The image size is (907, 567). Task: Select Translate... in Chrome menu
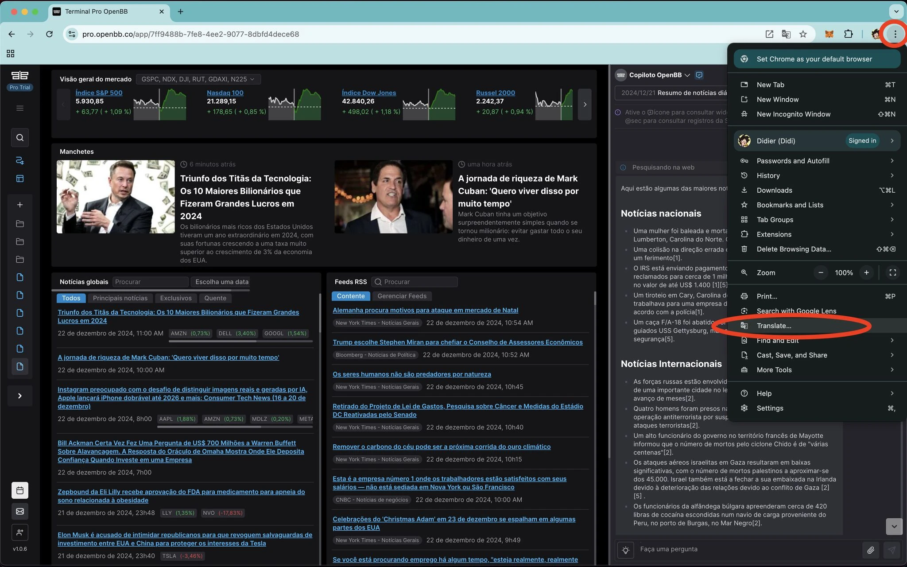click(x=774, y=326)
